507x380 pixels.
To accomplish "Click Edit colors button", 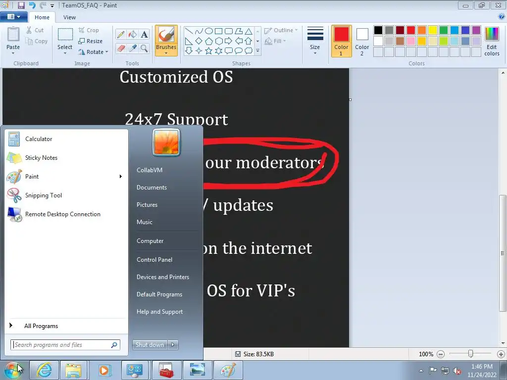I will pyautogui.click(x=492, y=41).
